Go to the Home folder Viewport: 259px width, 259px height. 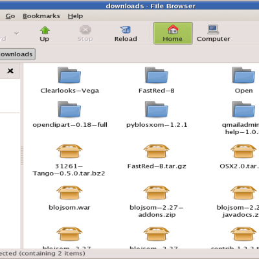point(173,33)
